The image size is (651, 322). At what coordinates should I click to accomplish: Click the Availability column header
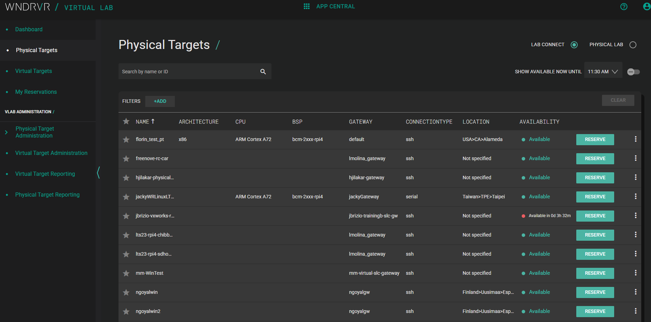tap(539, 122)
